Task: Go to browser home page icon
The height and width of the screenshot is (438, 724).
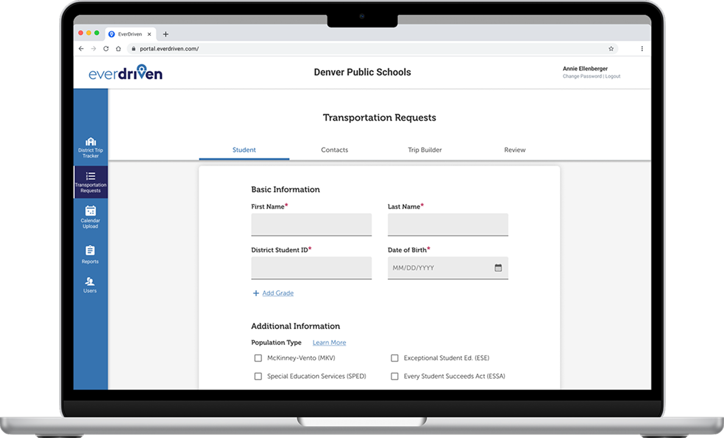Action: (x=118, y=49)
